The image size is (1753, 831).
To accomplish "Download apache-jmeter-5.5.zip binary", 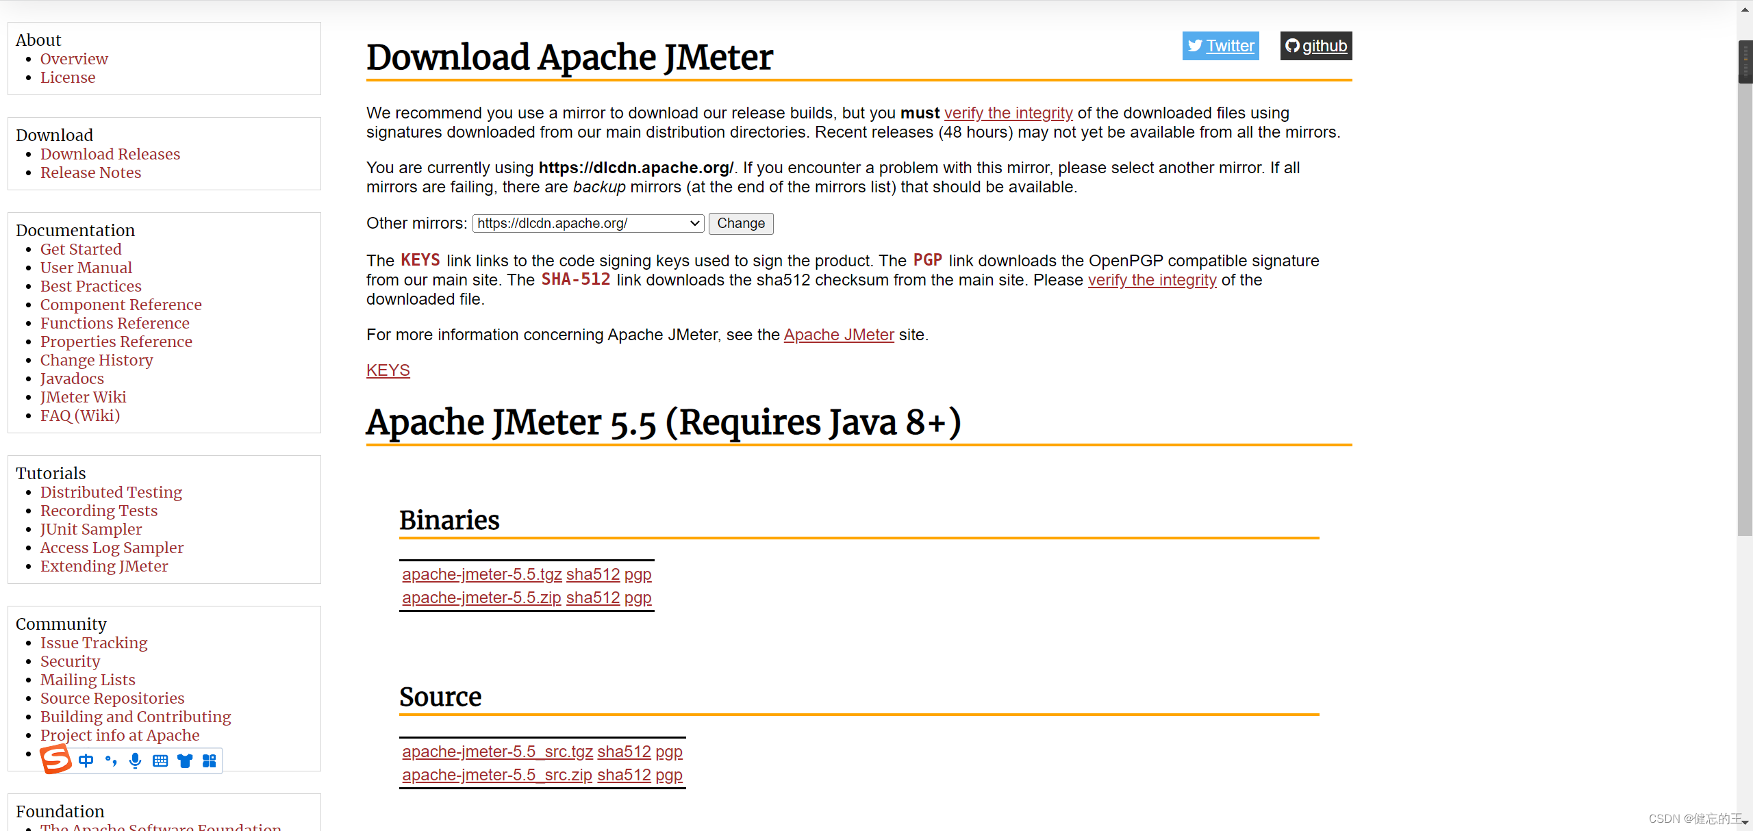I will click(481, 598).
